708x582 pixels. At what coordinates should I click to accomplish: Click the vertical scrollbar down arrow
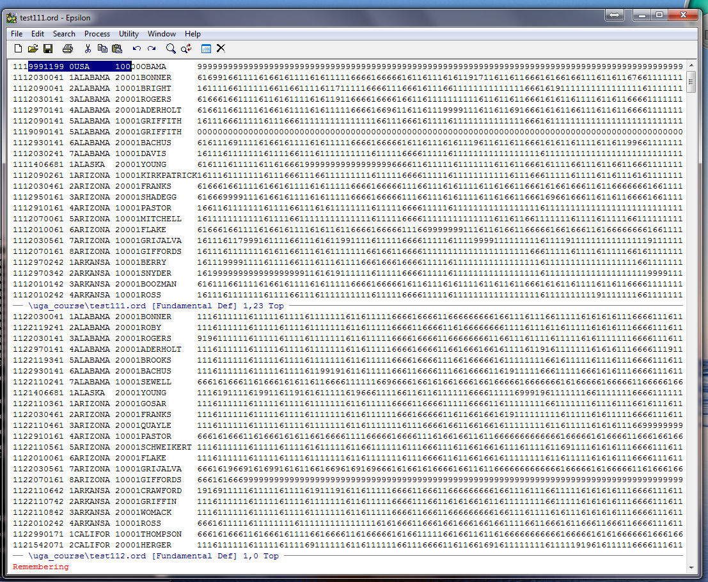tap(691, 567)
